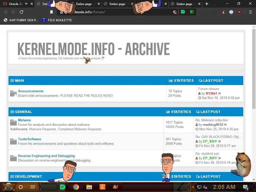Close the last Index page tab
Image resolution: width=256 pixels, height=192 pixels.
coord(199,4)
